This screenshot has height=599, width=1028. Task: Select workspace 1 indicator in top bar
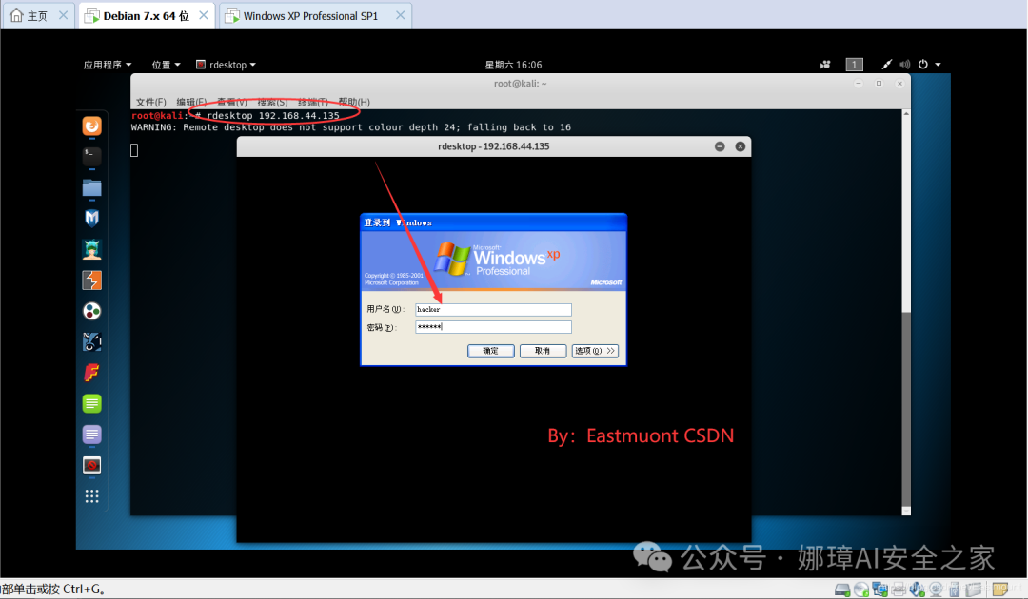click(854, 64)
